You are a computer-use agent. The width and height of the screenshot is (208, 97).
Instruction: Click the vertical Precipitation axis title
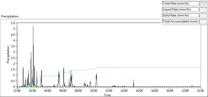pos(8,54)
